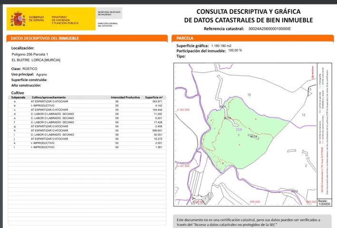The image size is (337, 228).
Task: Click the 'Secretaría de Estado de Hacienda' label
Action: click(109, 13)
